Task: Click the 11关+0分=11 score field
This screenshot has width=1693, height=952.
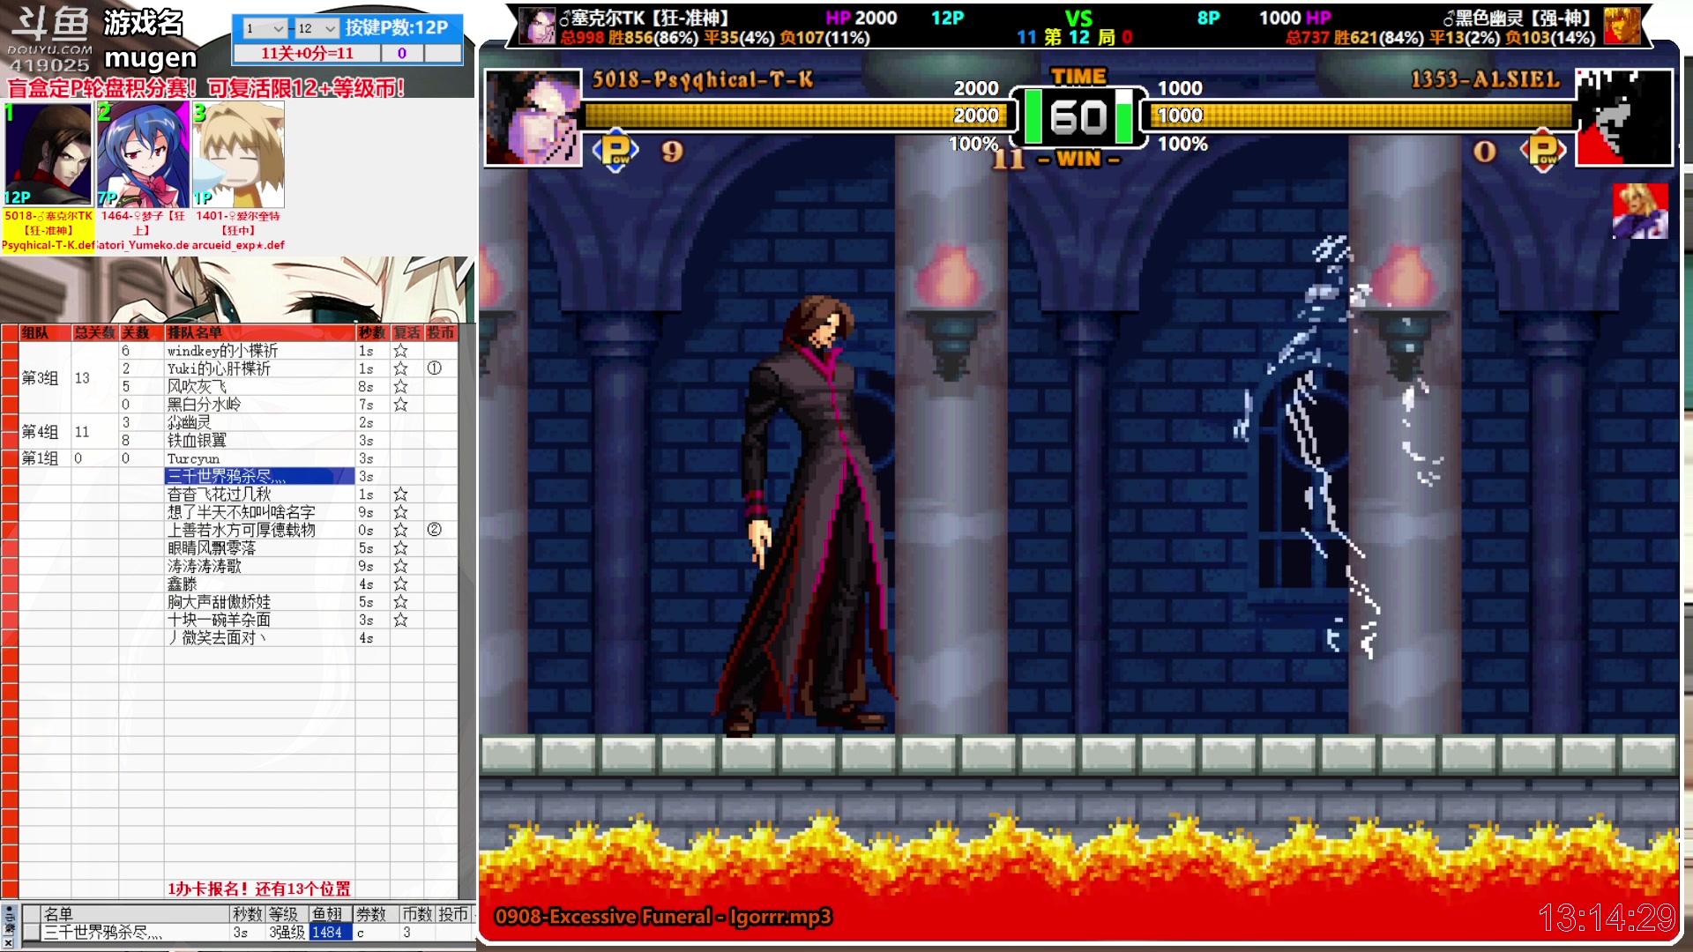Action: tap(307, 53)
